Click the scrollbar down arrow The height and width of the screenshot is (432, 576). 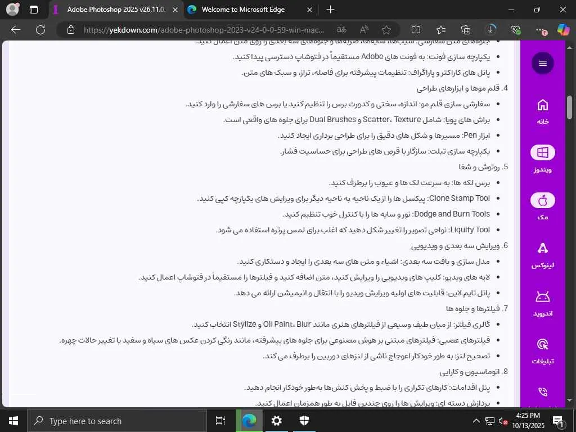tap(569, 400)
